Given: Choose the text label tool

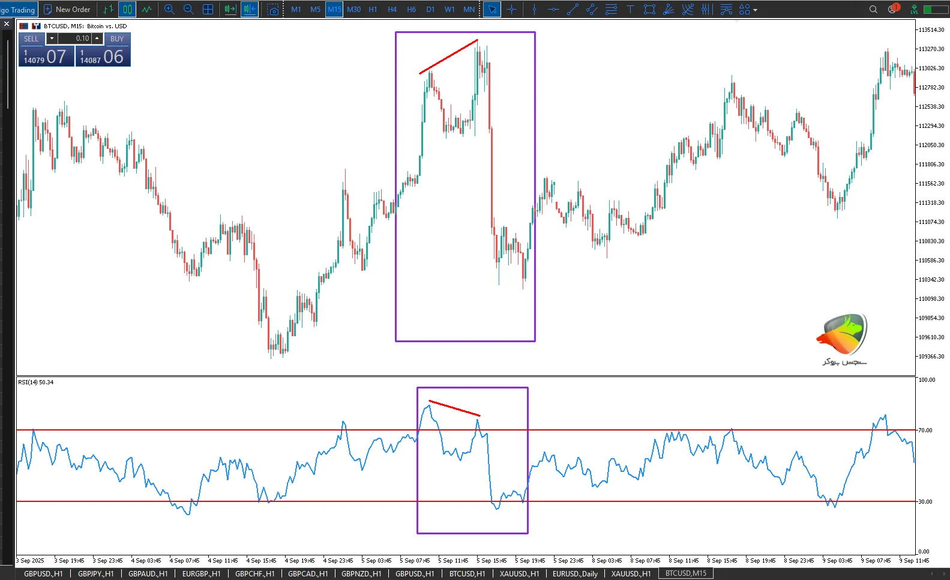Looking at the screenshot, I should (x=630, y=10).
